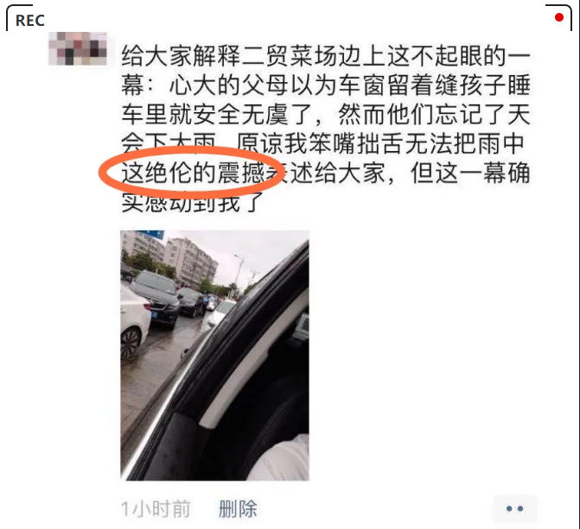Open the rainy car window photo

(x=215, y=356)
